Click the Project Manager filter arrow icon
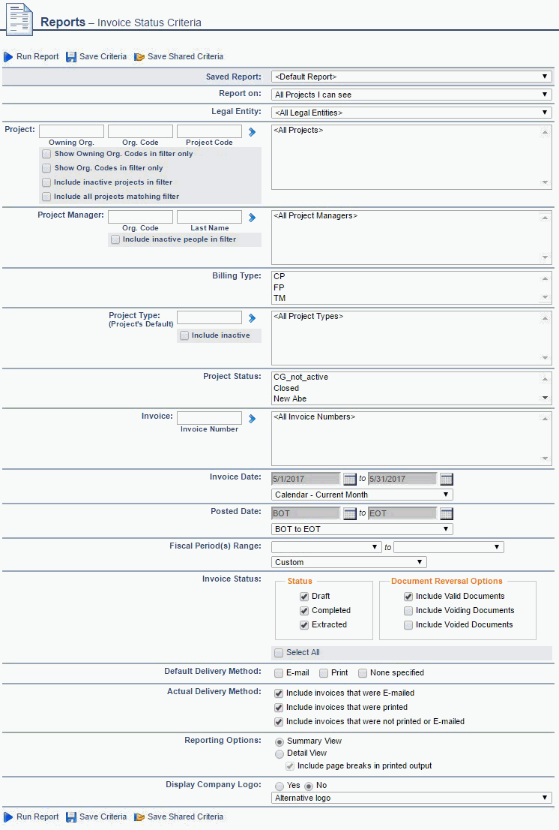 point(253,218)
